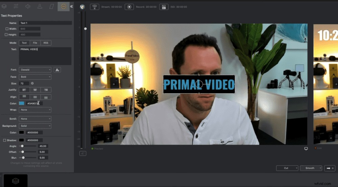Click the Height value field 480

(x=29, y=35)
